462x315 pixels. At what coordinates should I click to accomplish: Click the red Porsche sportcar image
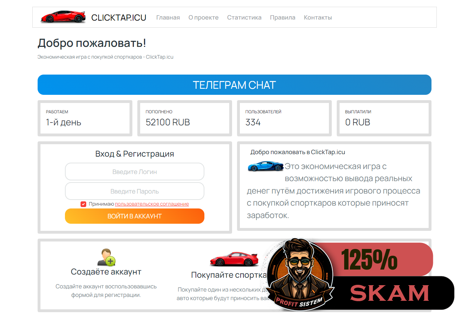[233, 259]
